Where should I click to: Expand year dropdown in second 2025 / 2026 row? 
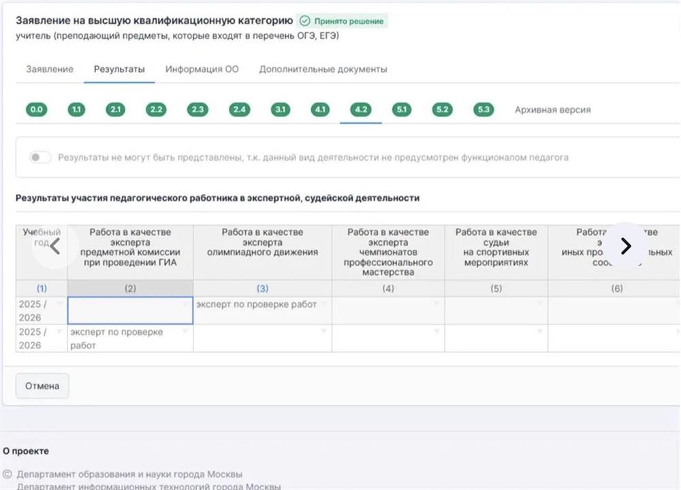tap(60, 331)
